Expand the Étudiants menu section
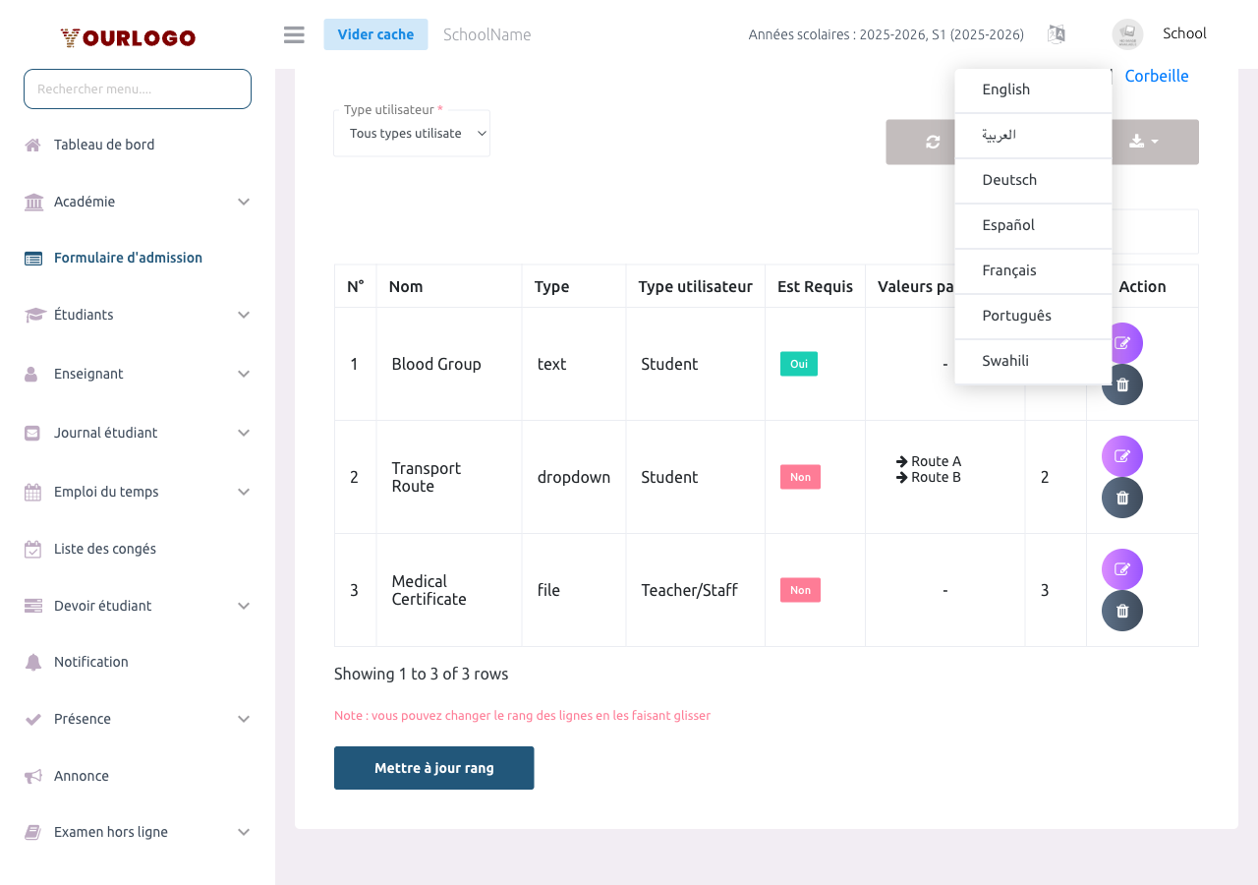Screen dimensions: 1258x885 click(x=138, y=315)
